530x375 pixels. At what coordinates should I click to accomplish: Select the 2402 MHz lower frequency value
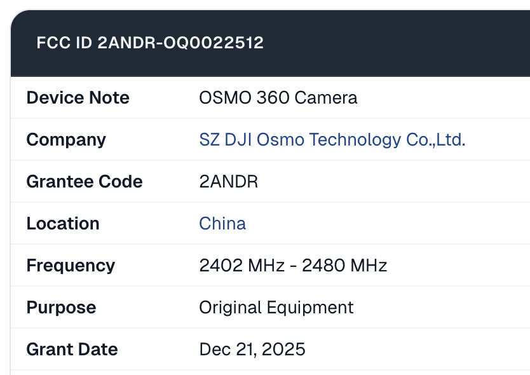241,266
